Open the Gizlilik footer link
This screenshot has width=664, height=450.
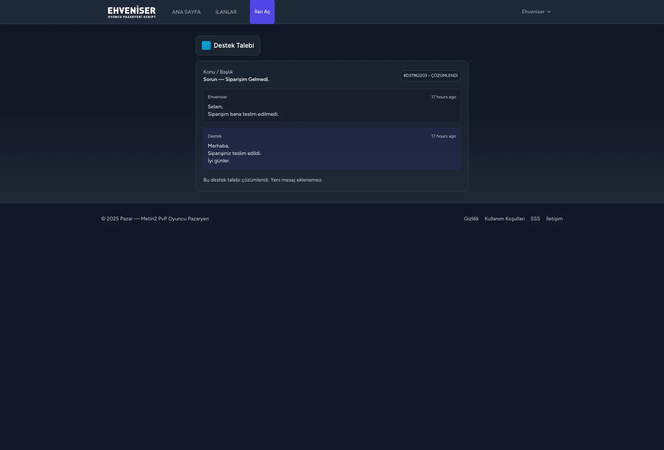471,219
